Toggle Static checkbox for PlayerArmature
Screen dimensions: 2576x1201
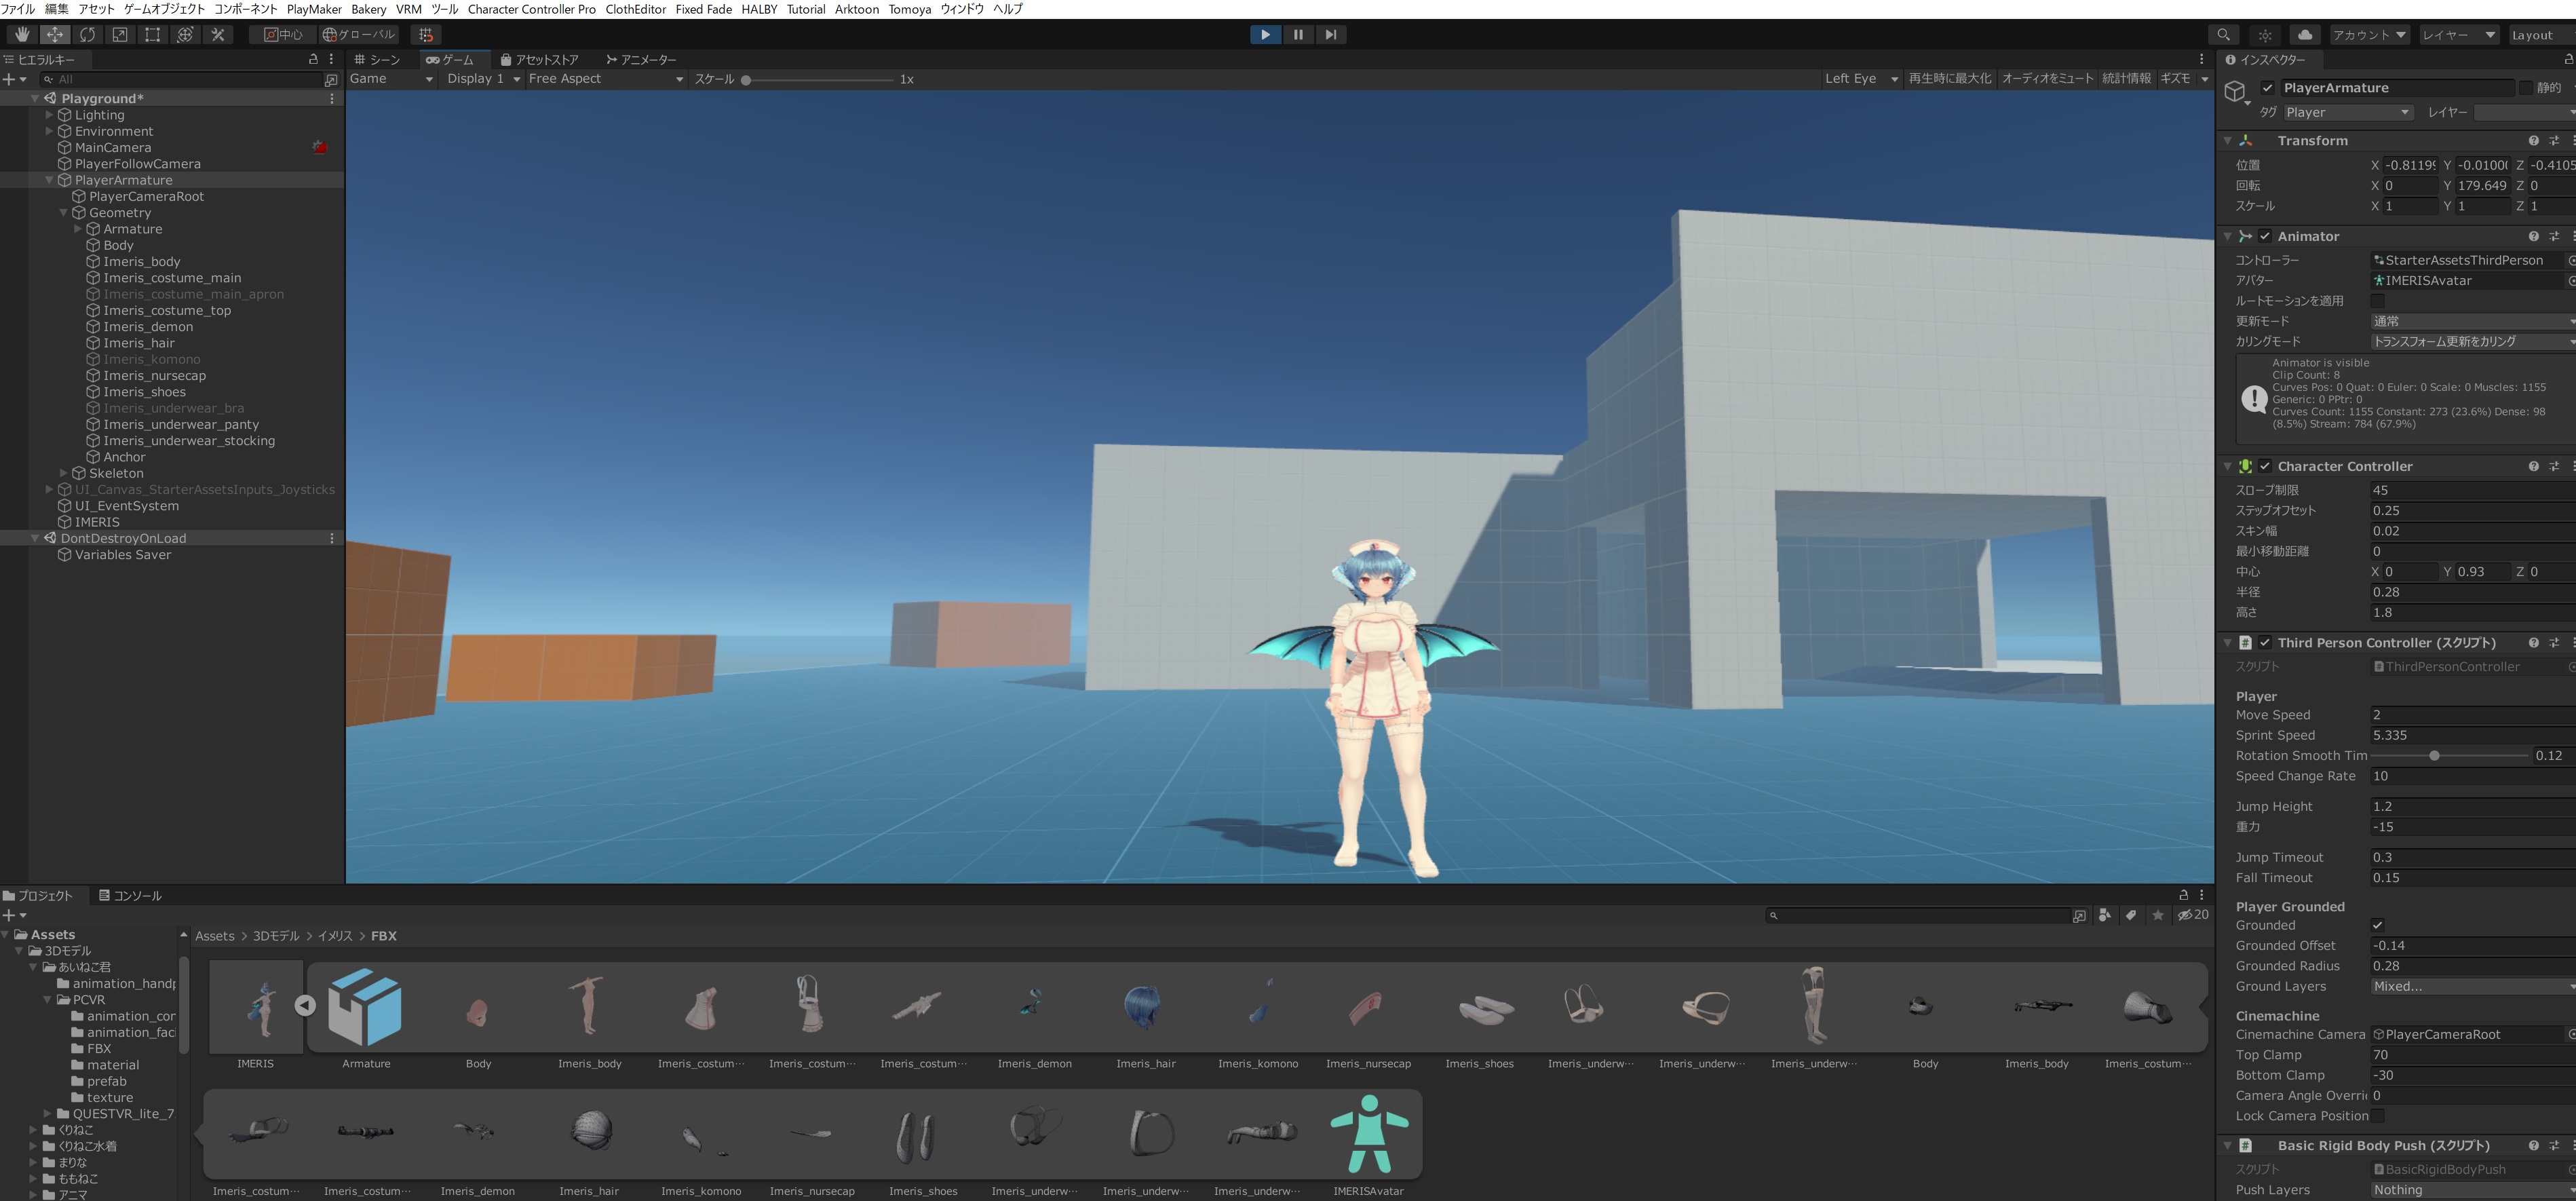pyautogui.click(x=2526, y=88)
